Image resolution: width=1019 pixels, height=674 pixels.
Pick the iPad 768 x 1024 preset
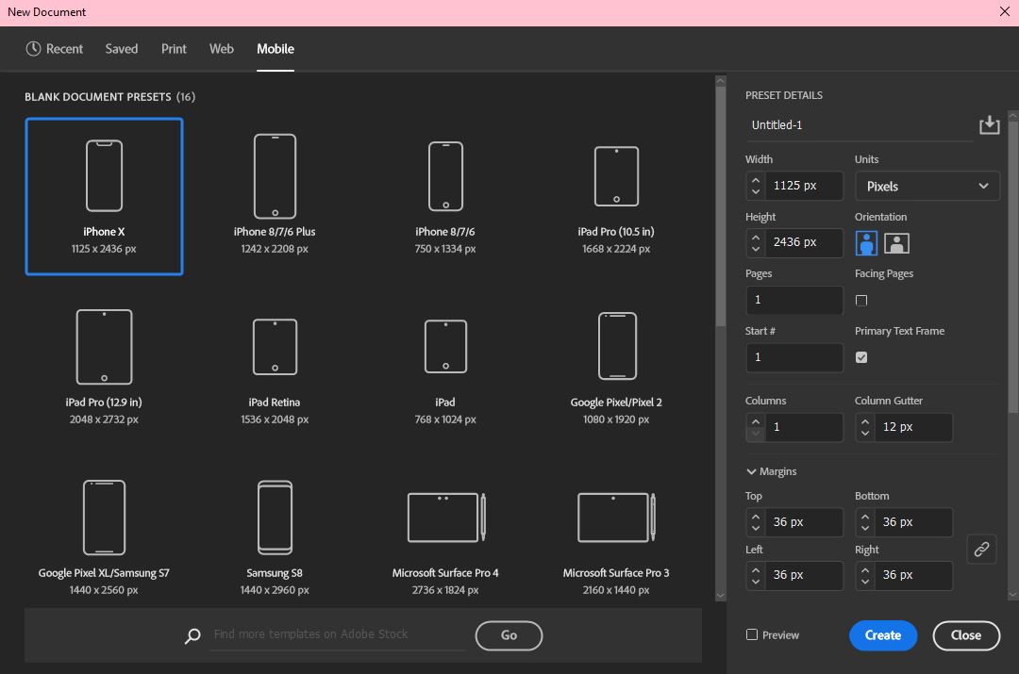(445, 367)
